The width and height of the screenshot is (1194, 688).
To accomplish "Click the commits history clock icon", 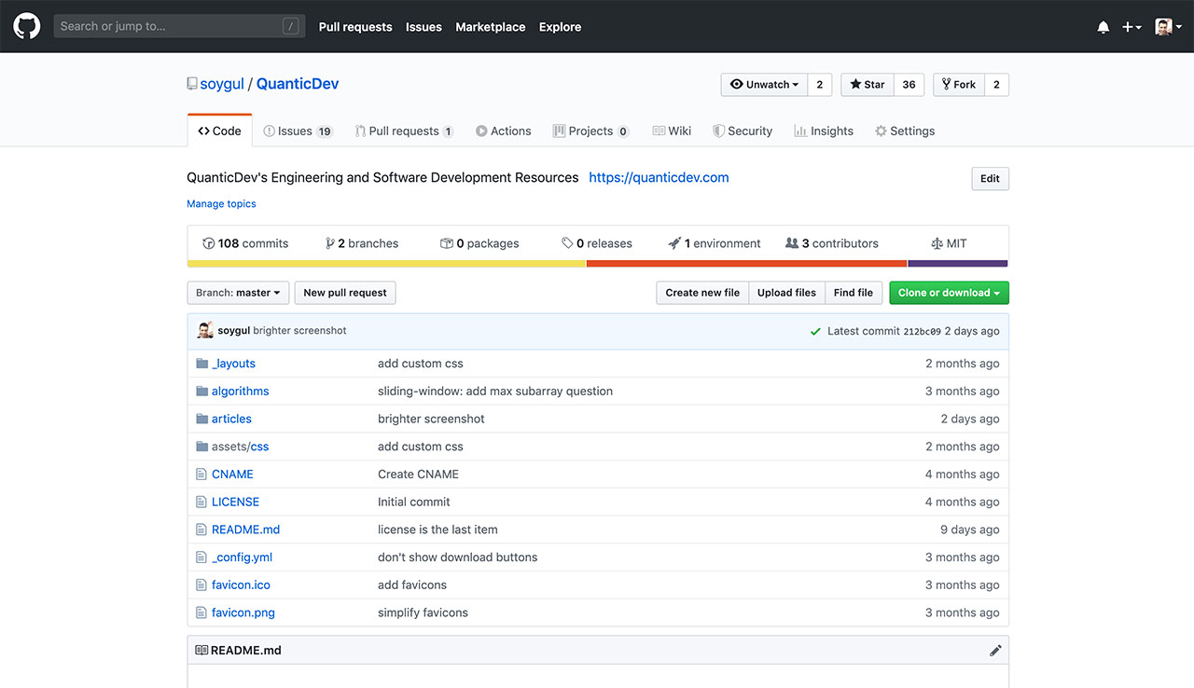I will click(x=209, y=243).
